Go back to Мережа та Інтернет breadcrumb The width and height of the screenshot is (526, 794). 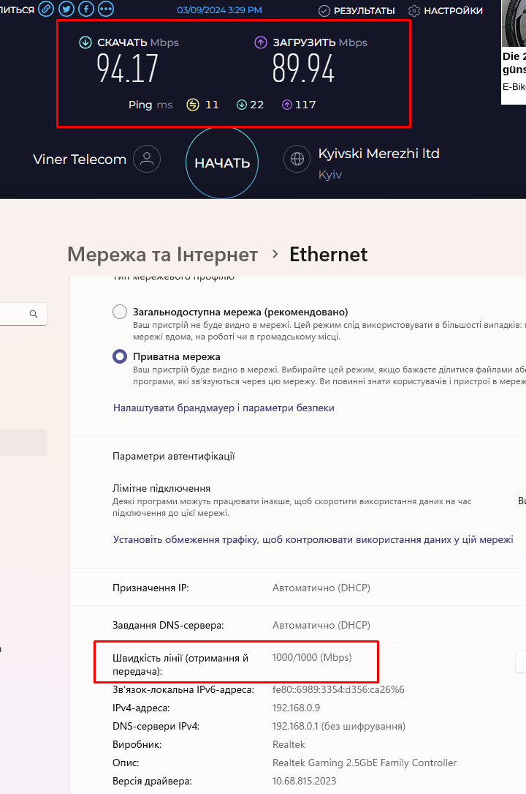click(163, 254)
